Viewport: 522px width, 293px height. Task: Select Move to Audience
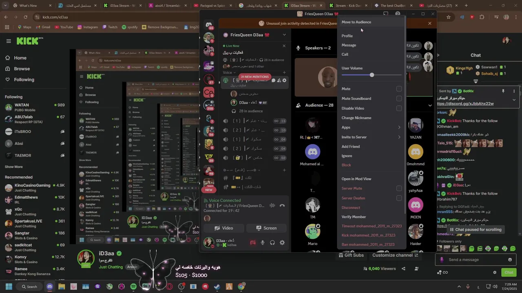[371, 22]
